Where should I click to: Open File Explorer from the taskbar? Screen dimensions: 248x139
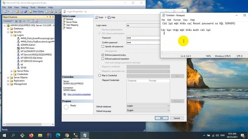pyautogui.click(x=40, y=136)
